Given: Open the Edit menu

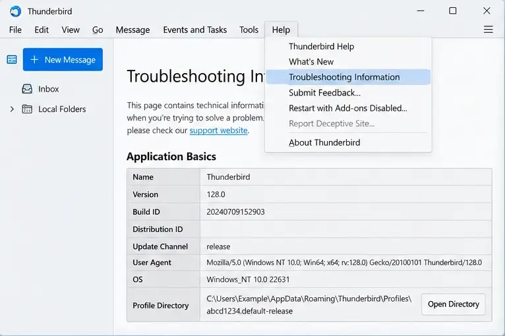Looking at the screenshot, I should click(42, 30).
